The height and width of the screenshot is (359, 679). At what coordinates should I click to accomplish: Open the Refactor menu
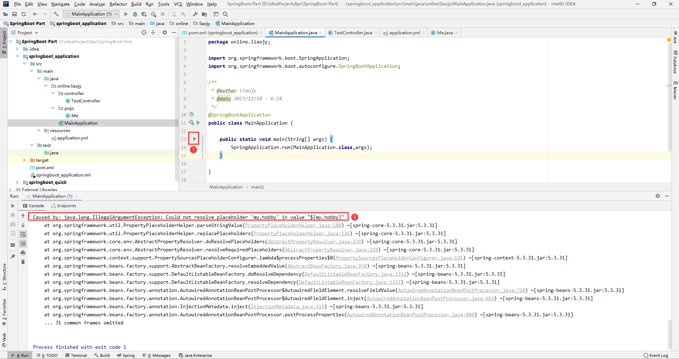coord(118,4)
